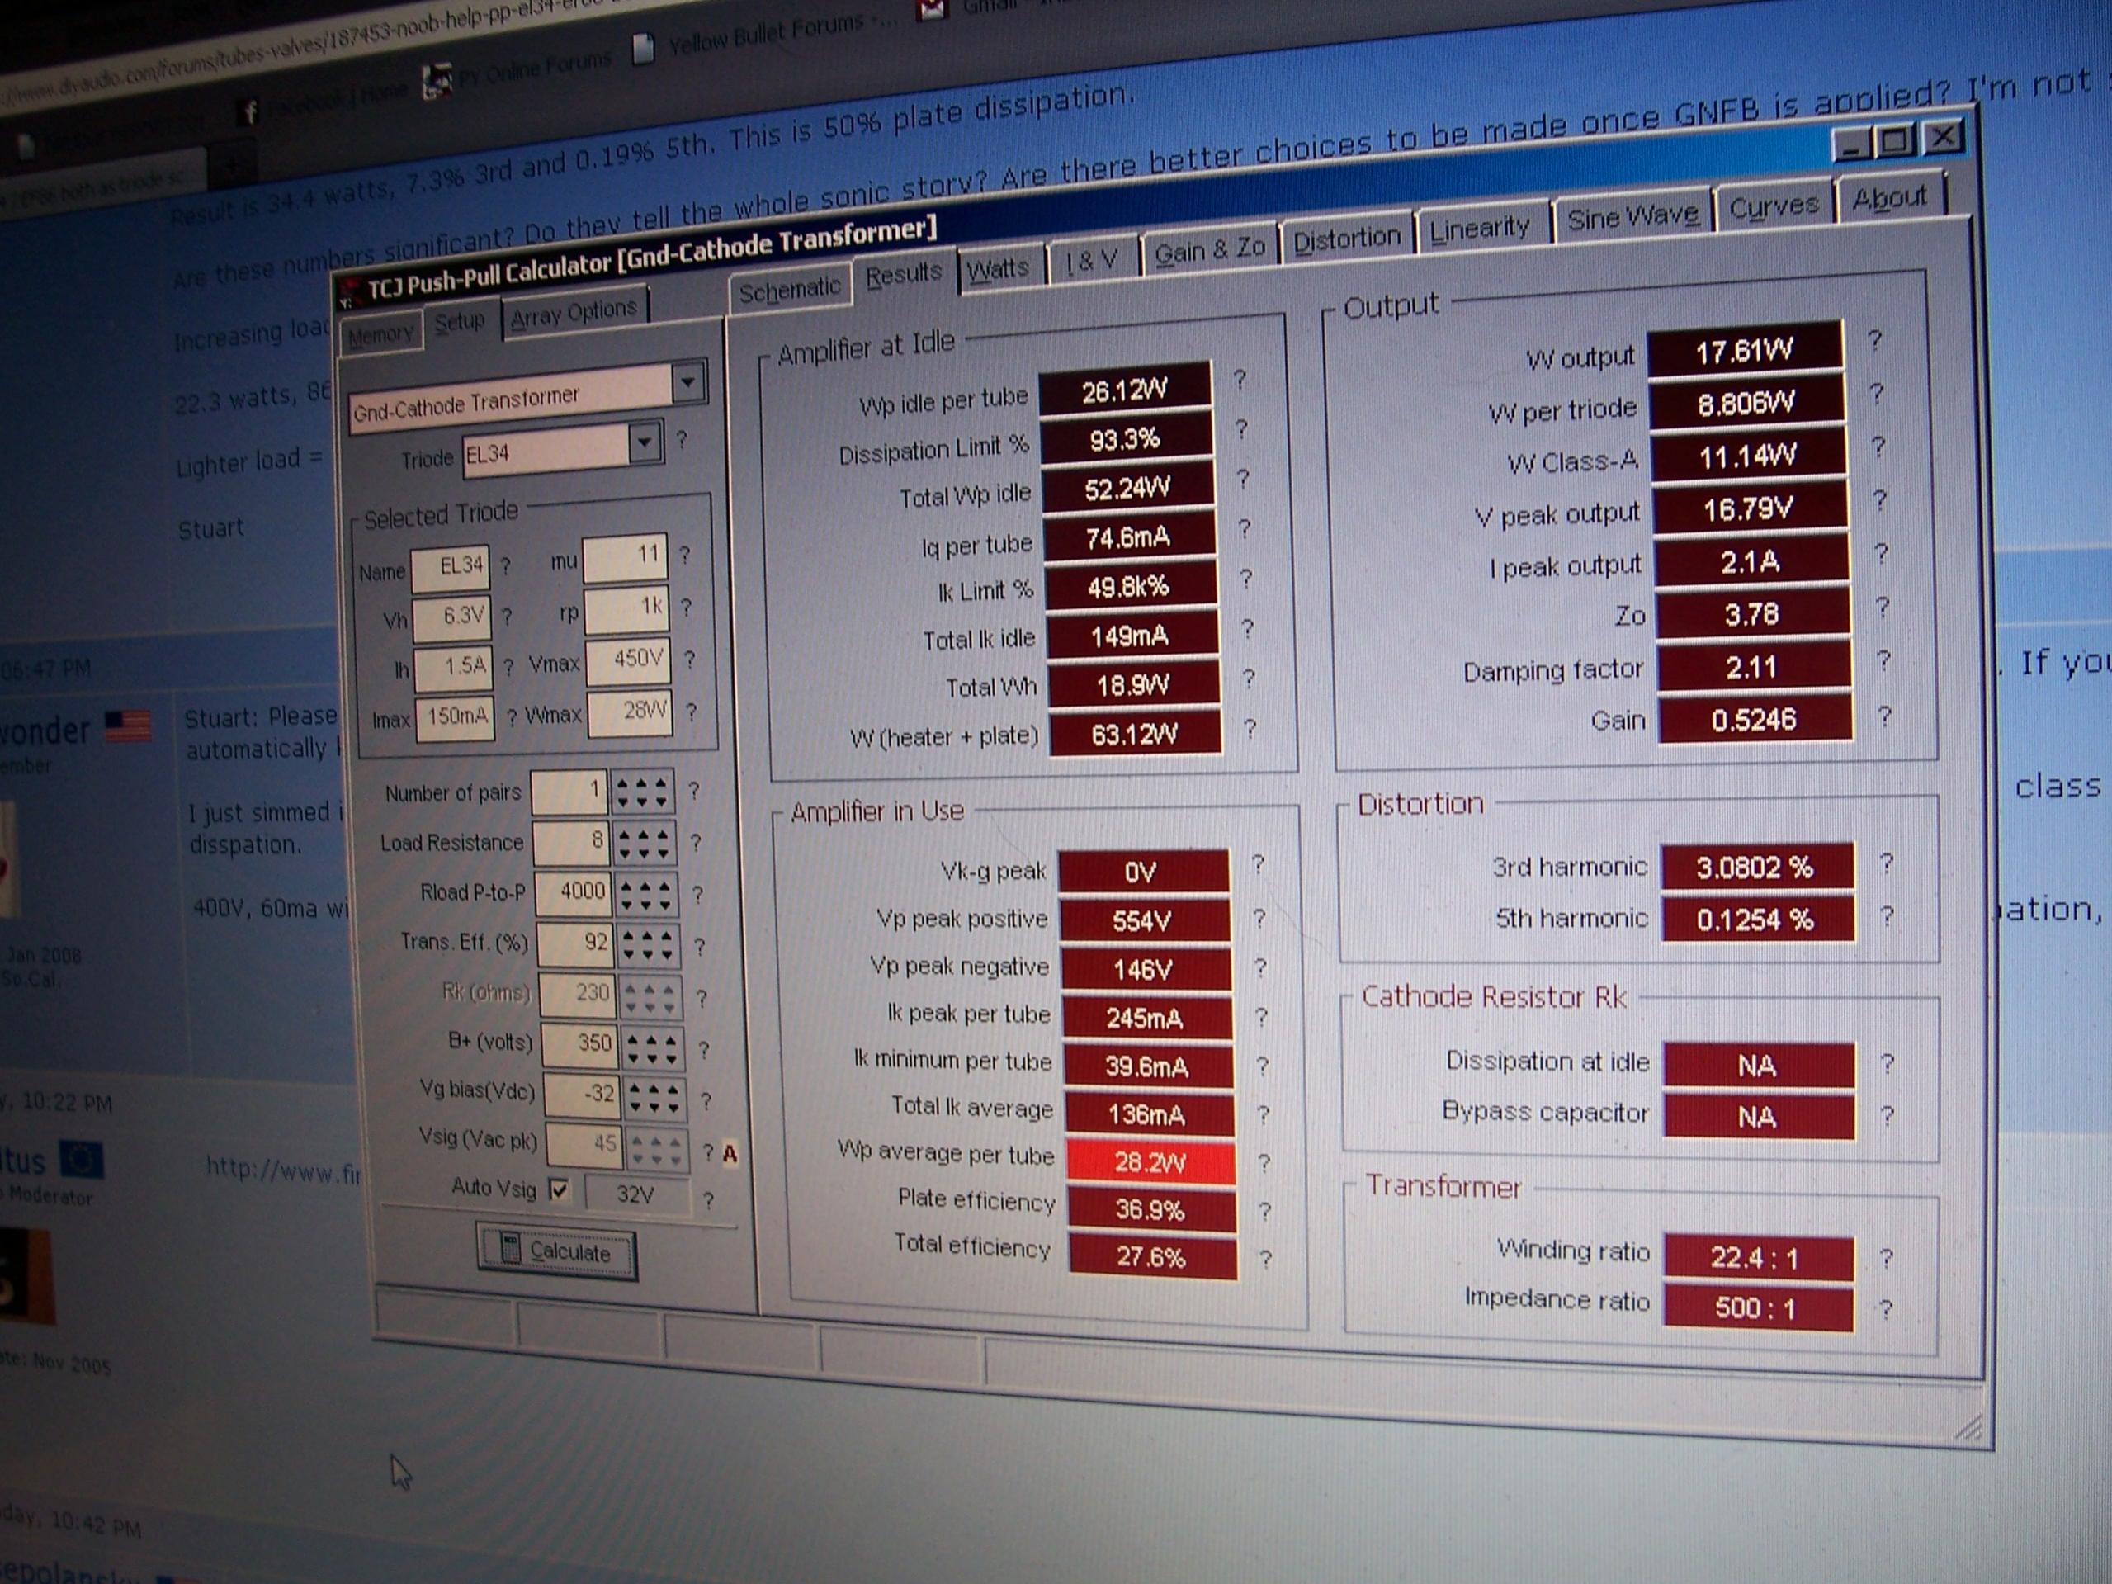Click help icon beside Wp idle per tube

click(1240, 381)
